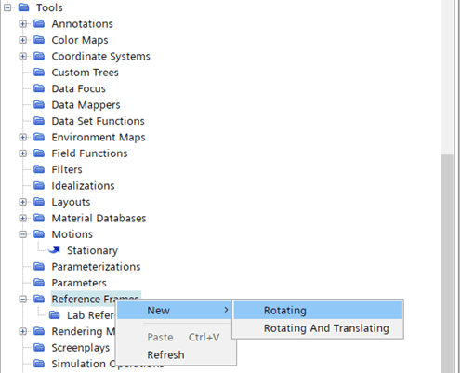Select the Parameterizations tree item

[96, 267]
